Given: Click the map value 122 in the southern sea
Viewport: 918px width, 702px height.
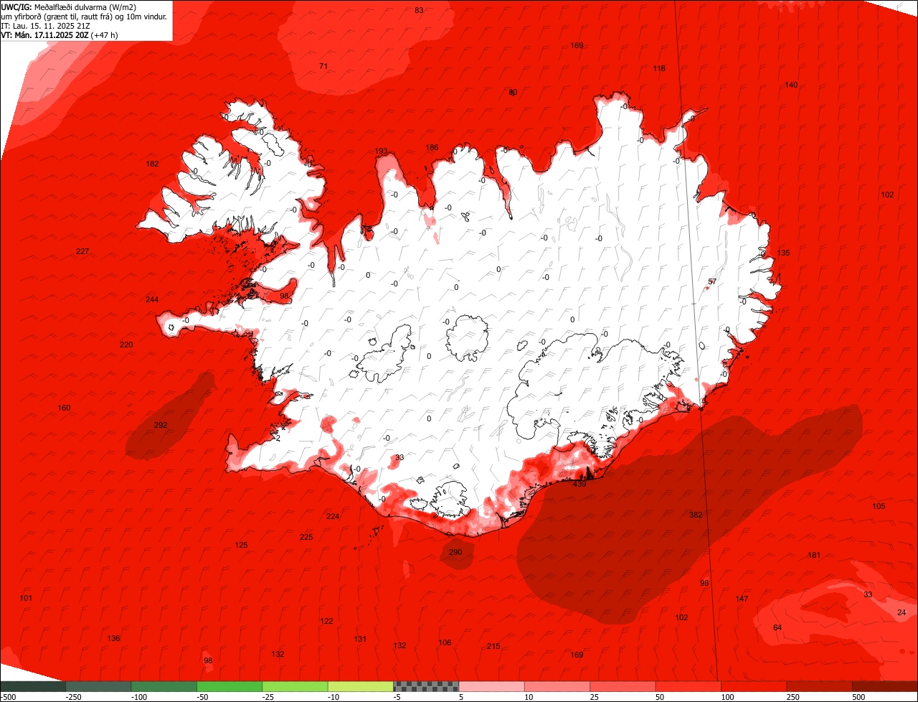Looking at the screenshot, I should click(x=326, y=622).
